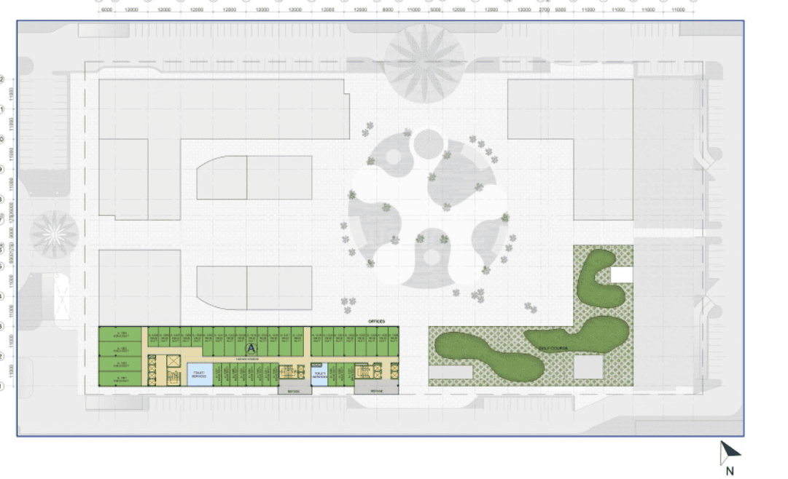Click the large starburst circle at top

tap(425, 62)
